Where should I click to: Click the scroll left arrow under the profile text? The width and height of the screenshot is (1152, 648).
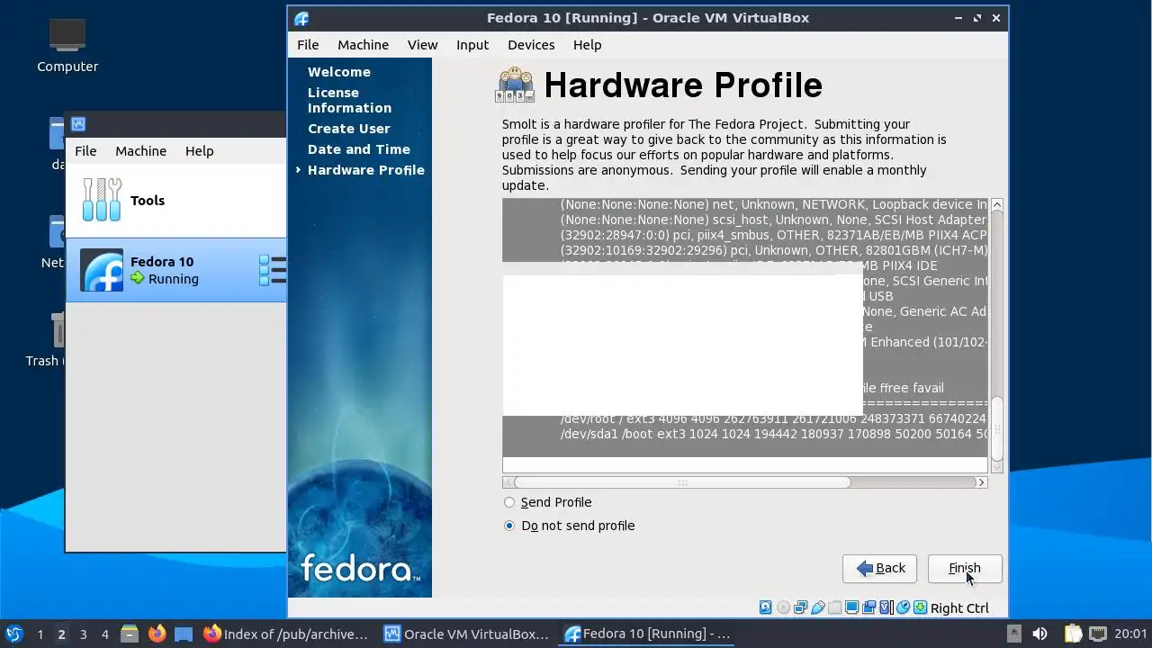pos(508,482)
